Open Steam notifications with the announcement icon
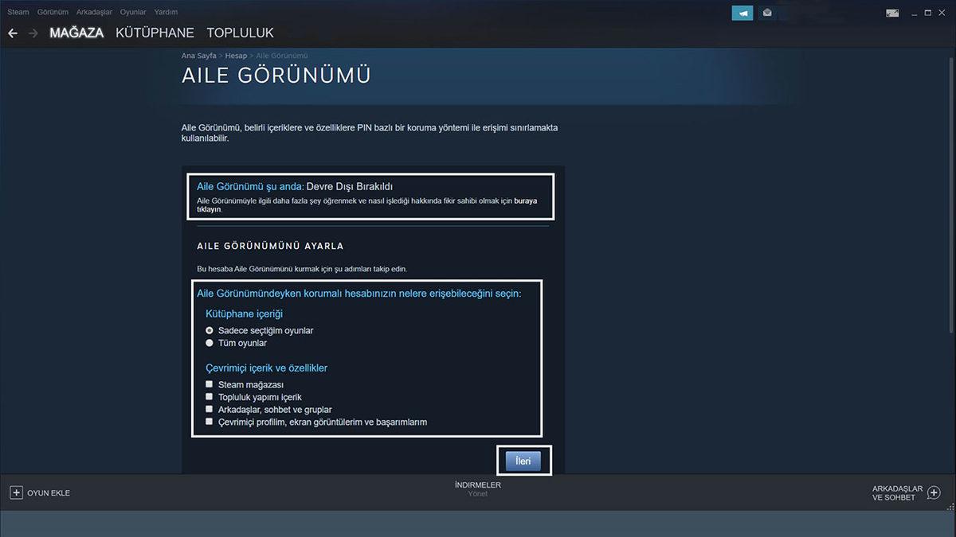Screen dimensions: 956x537 [x=741, y=12]
